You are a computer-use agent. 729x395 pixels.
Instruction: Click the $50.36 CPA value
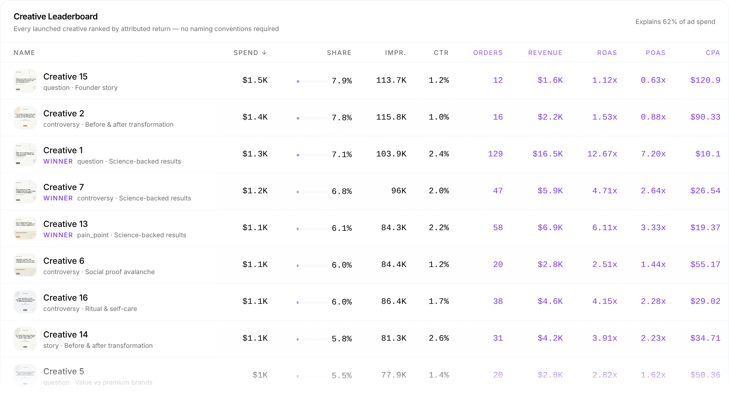(x=705, y=375)
